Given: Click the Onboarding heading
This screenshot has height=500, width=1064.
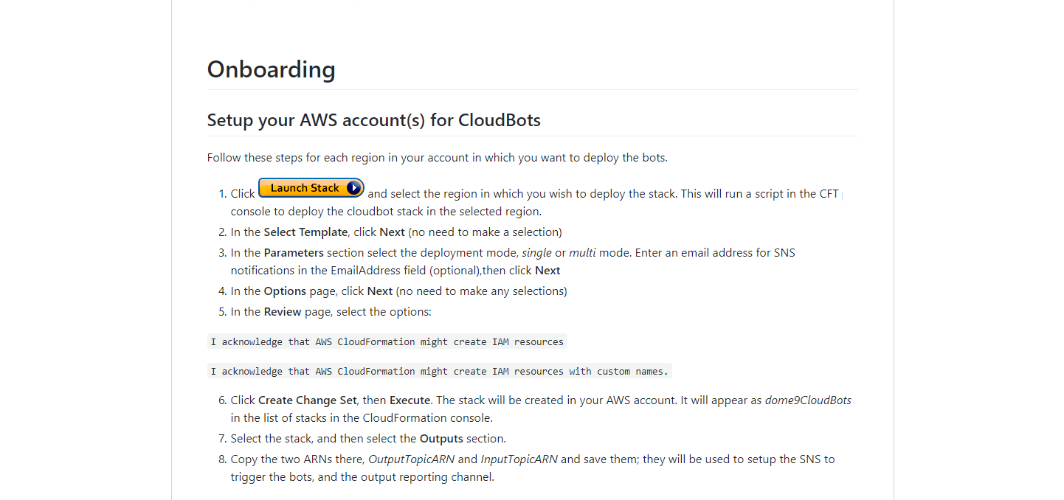Looking at the screenshot, I should (272, 69).
